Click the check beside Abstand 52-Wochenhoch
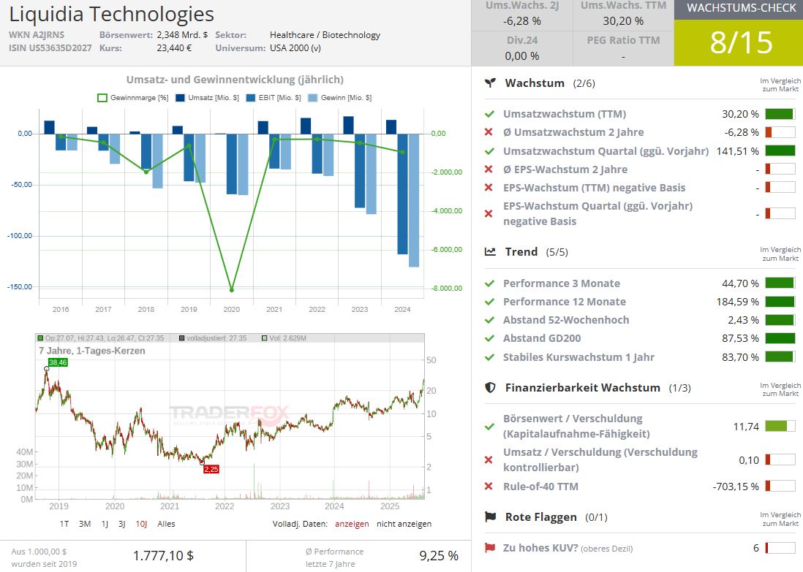 point(489,320)
